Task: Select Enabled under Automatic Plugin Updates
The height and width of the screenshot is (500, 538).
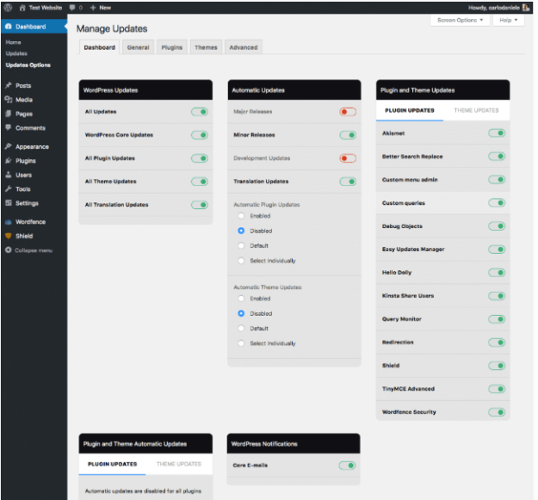Action: pyautogui.click(x=241, y=216)
